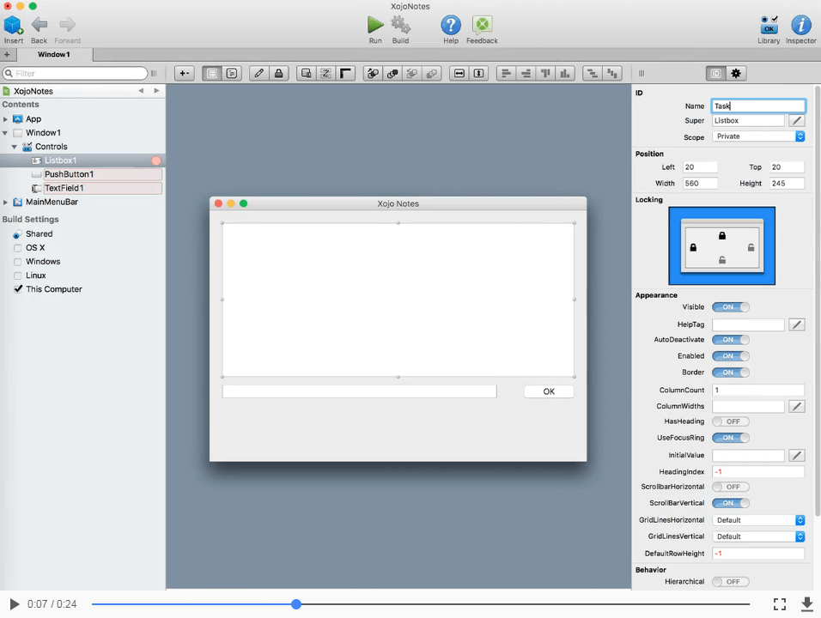Run the project with green play icon
Screen dimensions: 821x618
pyautogui.click(x=375, y=25)
